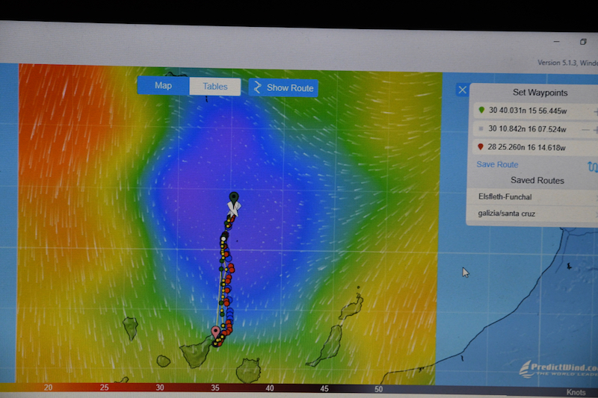
Task: Remove middle waypoint with minus icon
Action: (x=585, y=130)
